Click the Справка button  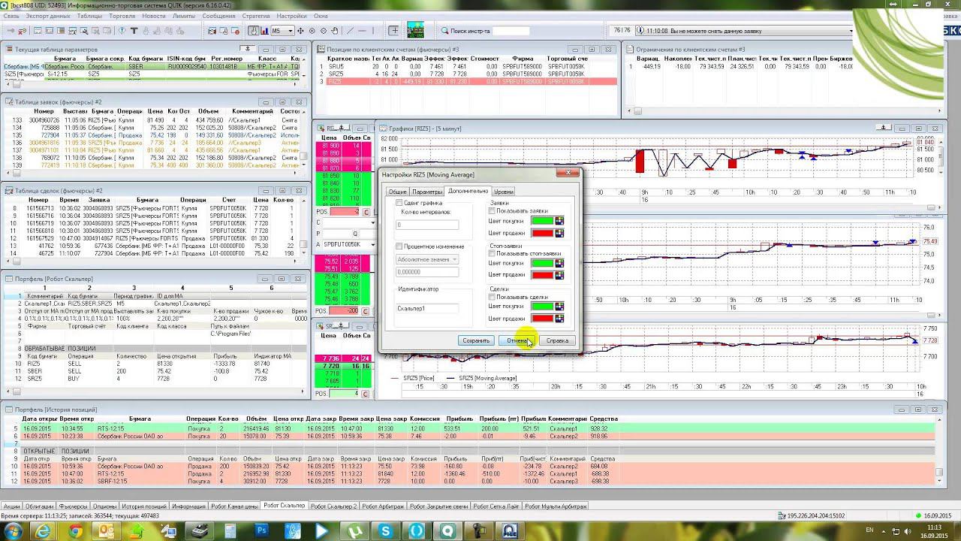coord(557,340)
